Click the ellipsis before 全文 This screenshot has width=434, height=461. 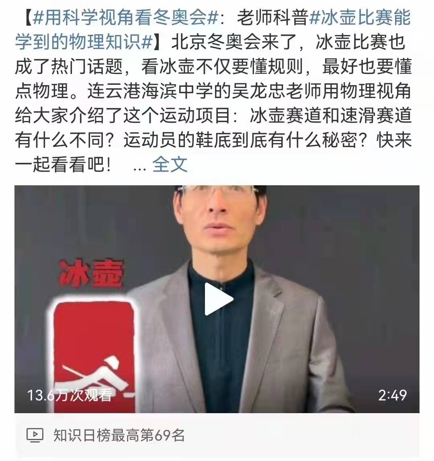click(x=139, y=168)
